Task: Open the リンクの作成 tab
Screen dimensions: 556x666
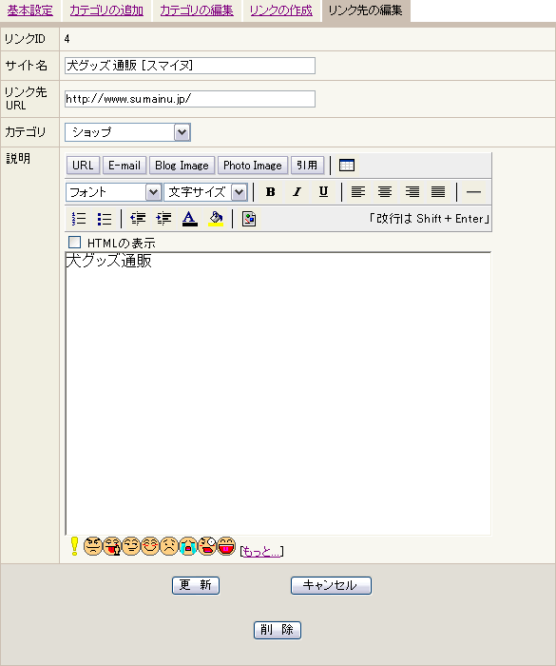Action: coord(281,10)
